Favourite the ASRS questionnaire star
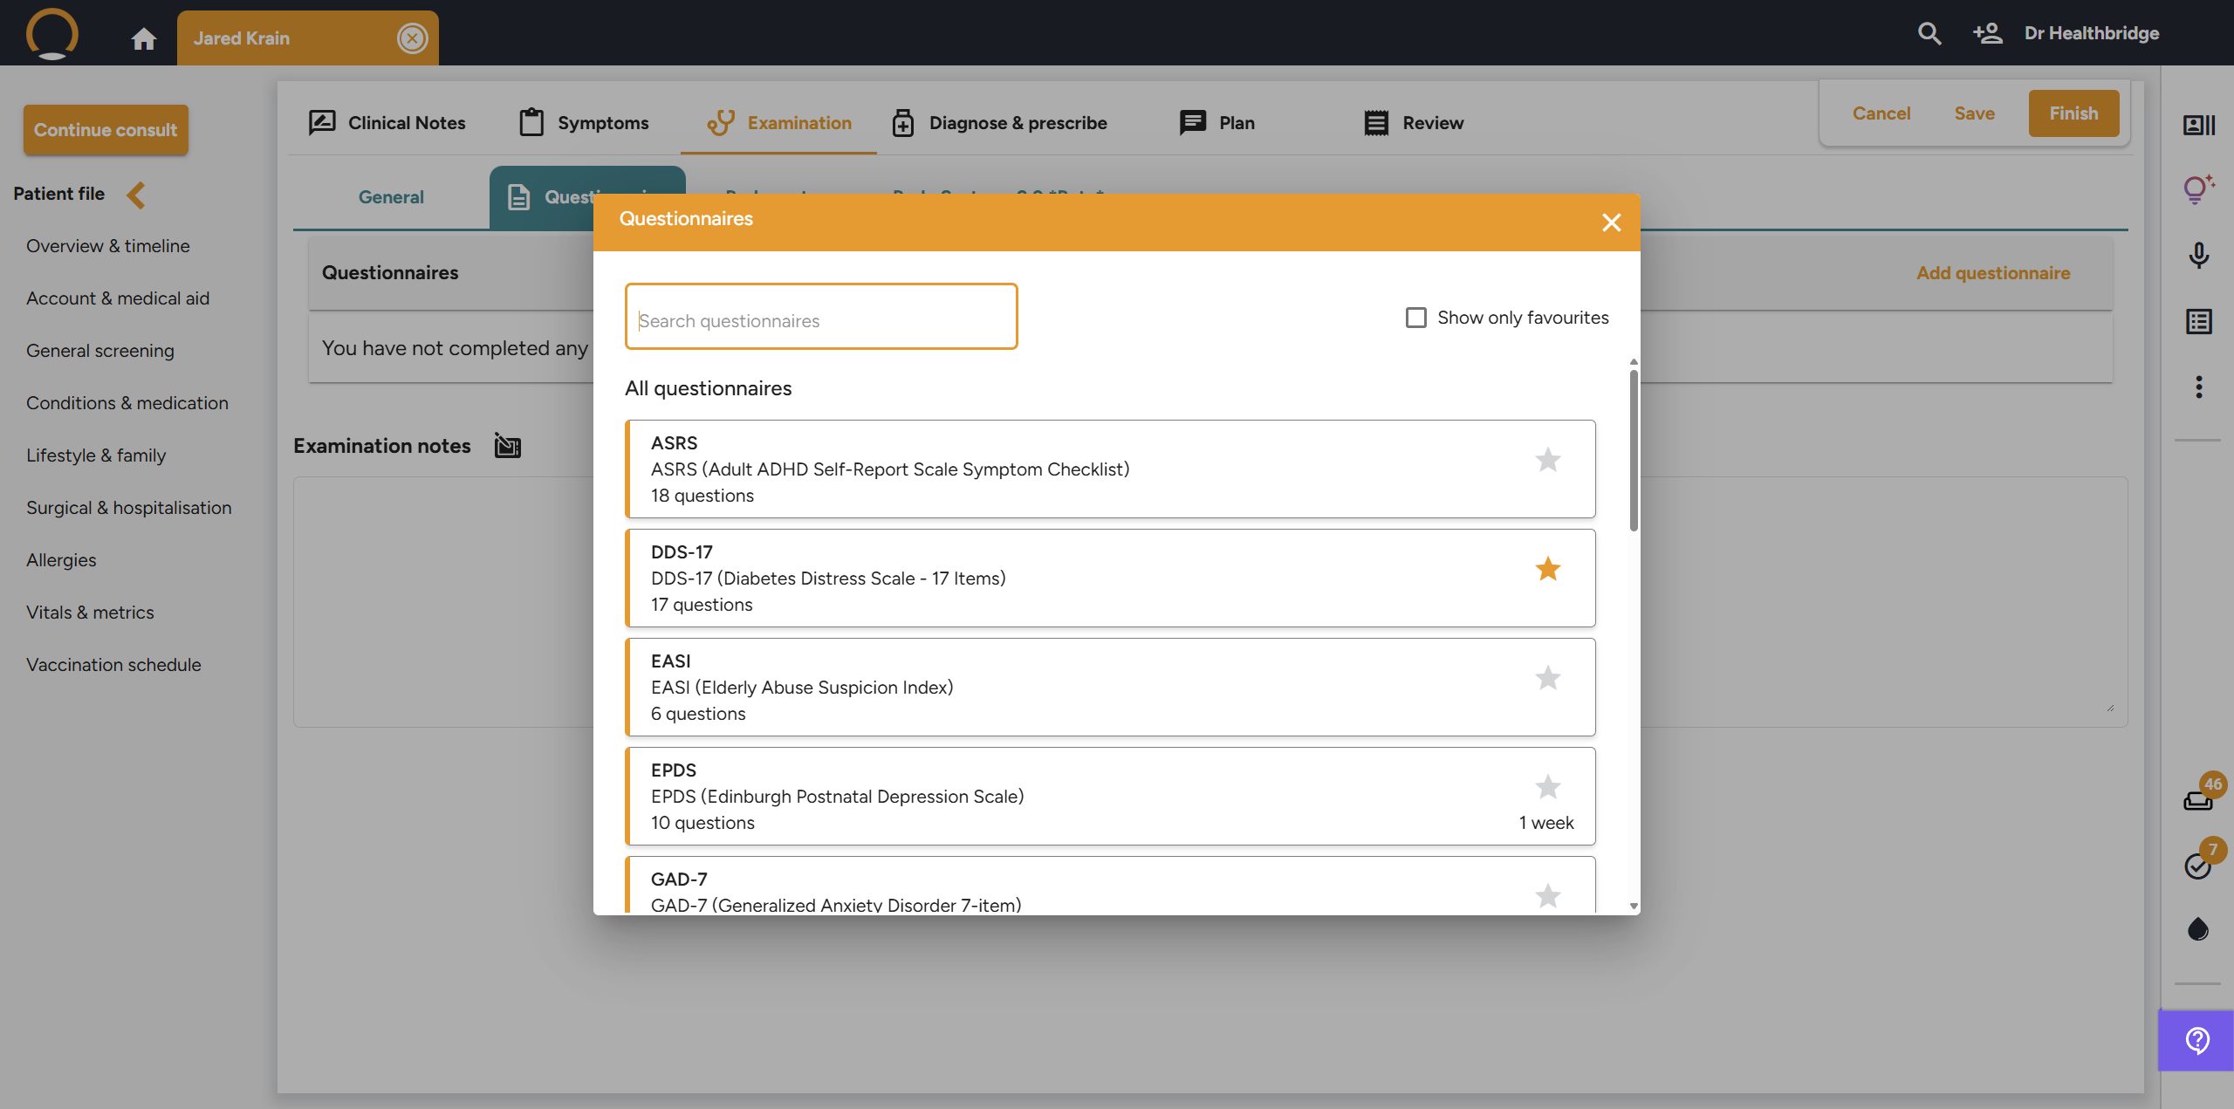The image size is (2234, 1109). click(1547, 460)
